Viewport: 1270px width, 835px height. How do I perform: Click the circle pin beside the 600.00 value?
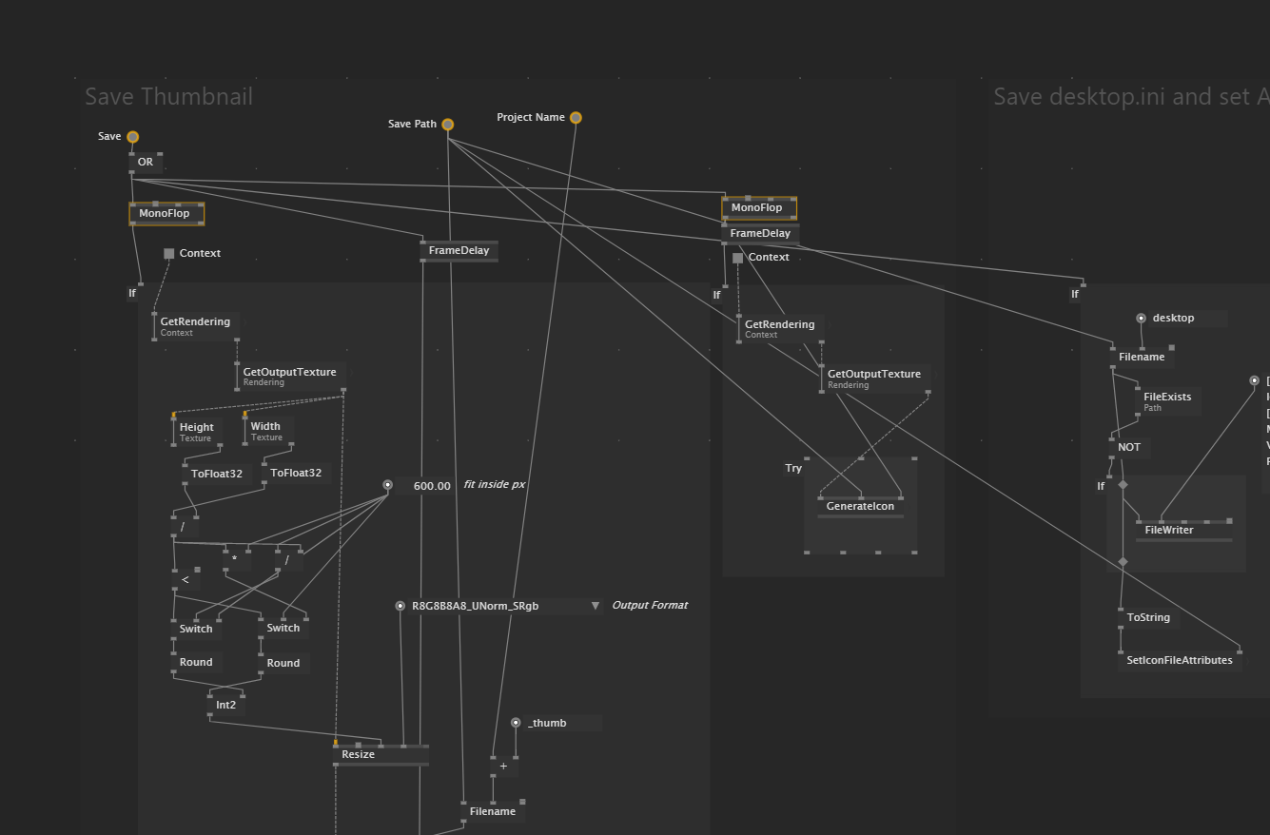388,486
